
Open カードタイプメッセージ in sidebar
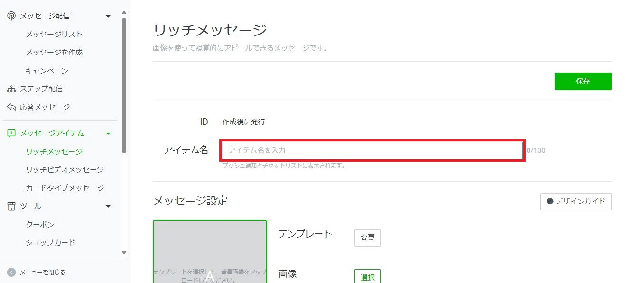65,188
